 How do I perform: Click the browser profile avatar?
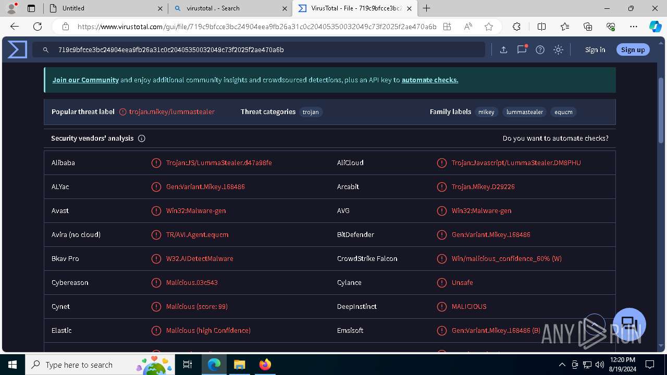tap(11, 8)
